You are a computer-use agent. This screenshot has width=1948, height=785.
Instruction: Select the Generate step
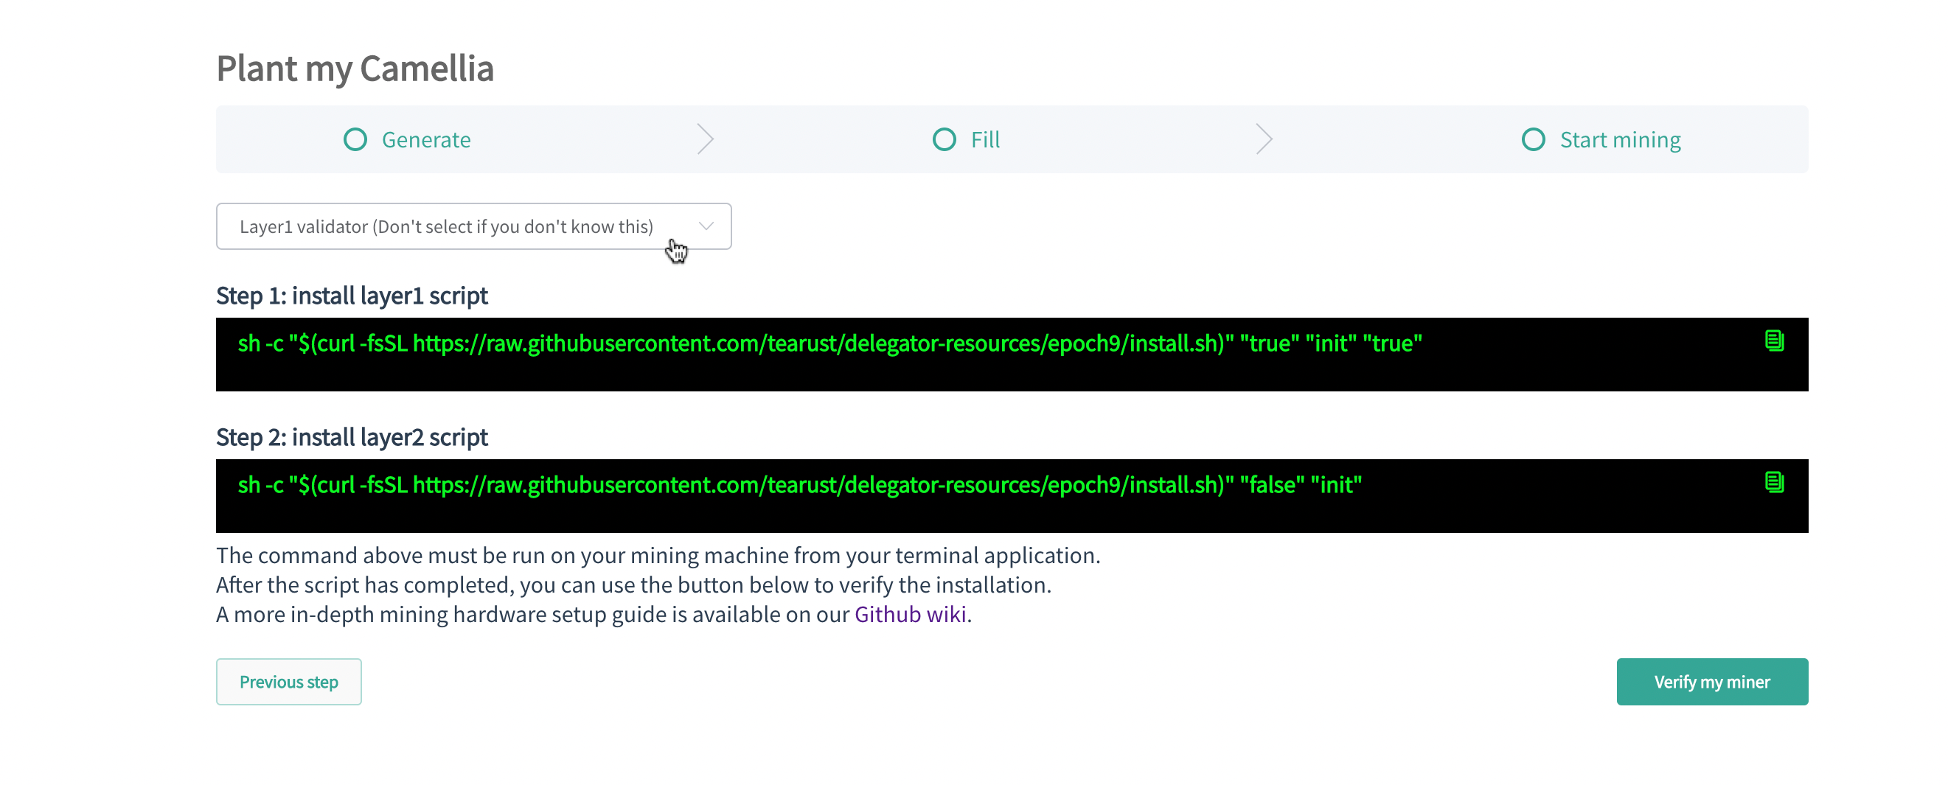[x=407, y=140]
